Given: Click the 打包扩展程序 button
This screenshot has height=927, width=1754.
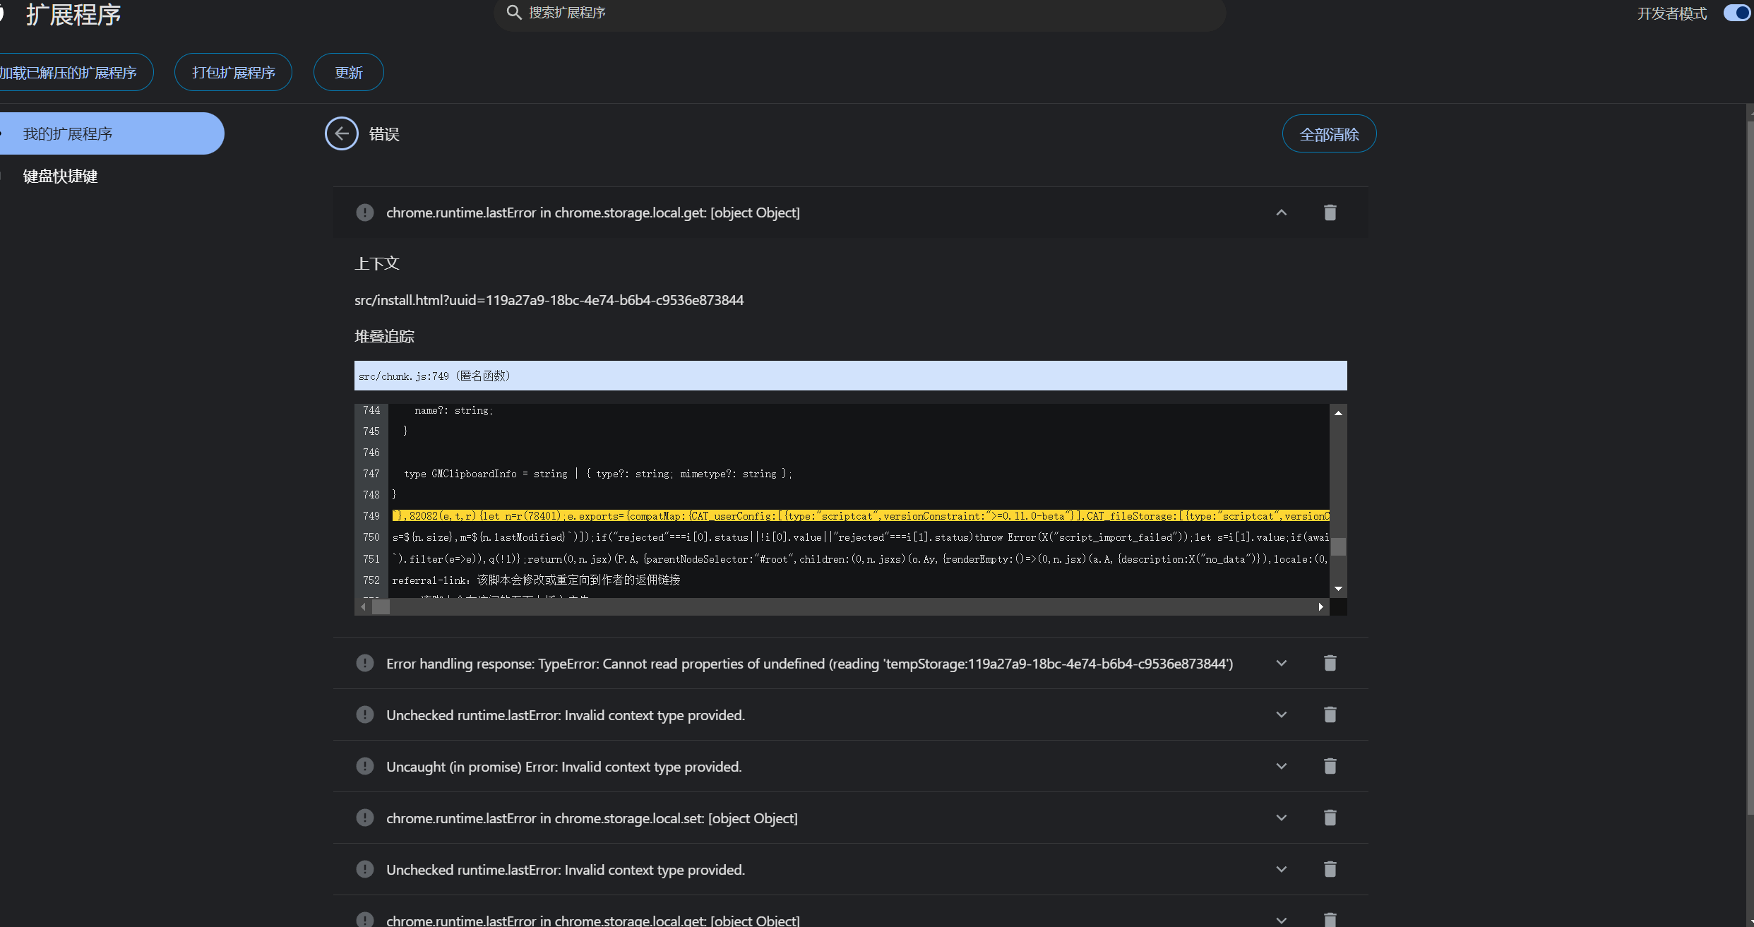Looking at the screenshot, I should point(233,72).
